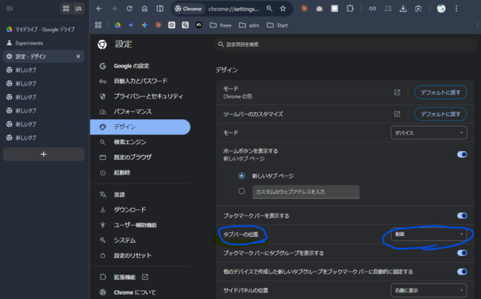Close the 設定 - デザイン tab
481x299 pixels.
(78, 56)
